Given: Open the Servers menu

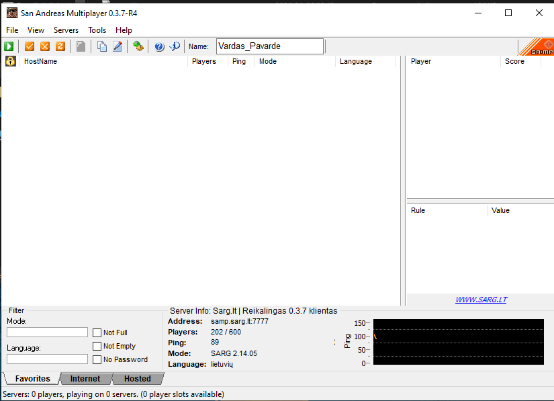Looking at the screenshot, I should tap(66, 30).
